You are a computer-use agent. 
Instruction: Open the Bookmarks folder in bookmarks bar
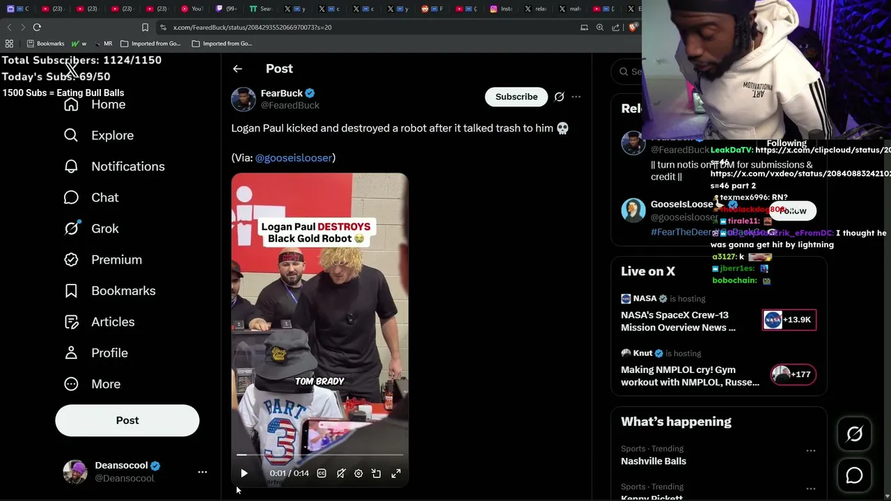pos(45,43)
